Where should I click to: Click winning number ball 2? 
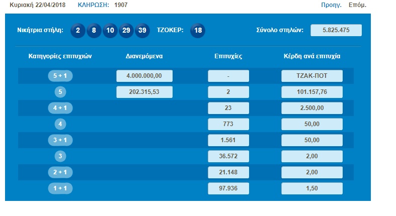[78, 30]
